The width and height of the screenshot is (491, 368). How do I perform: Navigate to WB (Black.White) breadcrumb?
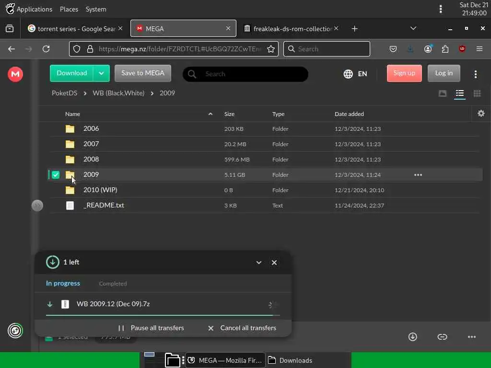(x=118, y=93)
